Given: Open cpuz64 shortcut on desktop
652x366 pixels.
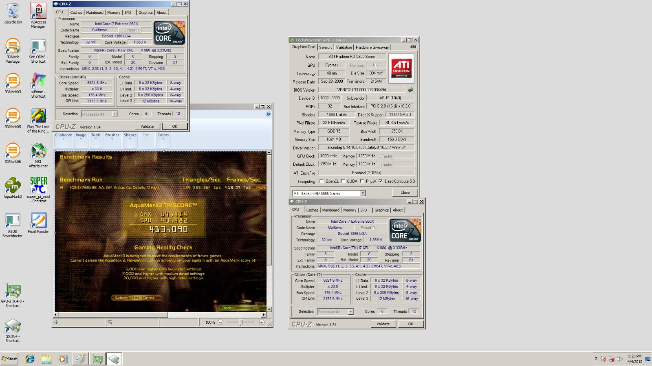Looking at the screenshot, I should click(13, 330).
